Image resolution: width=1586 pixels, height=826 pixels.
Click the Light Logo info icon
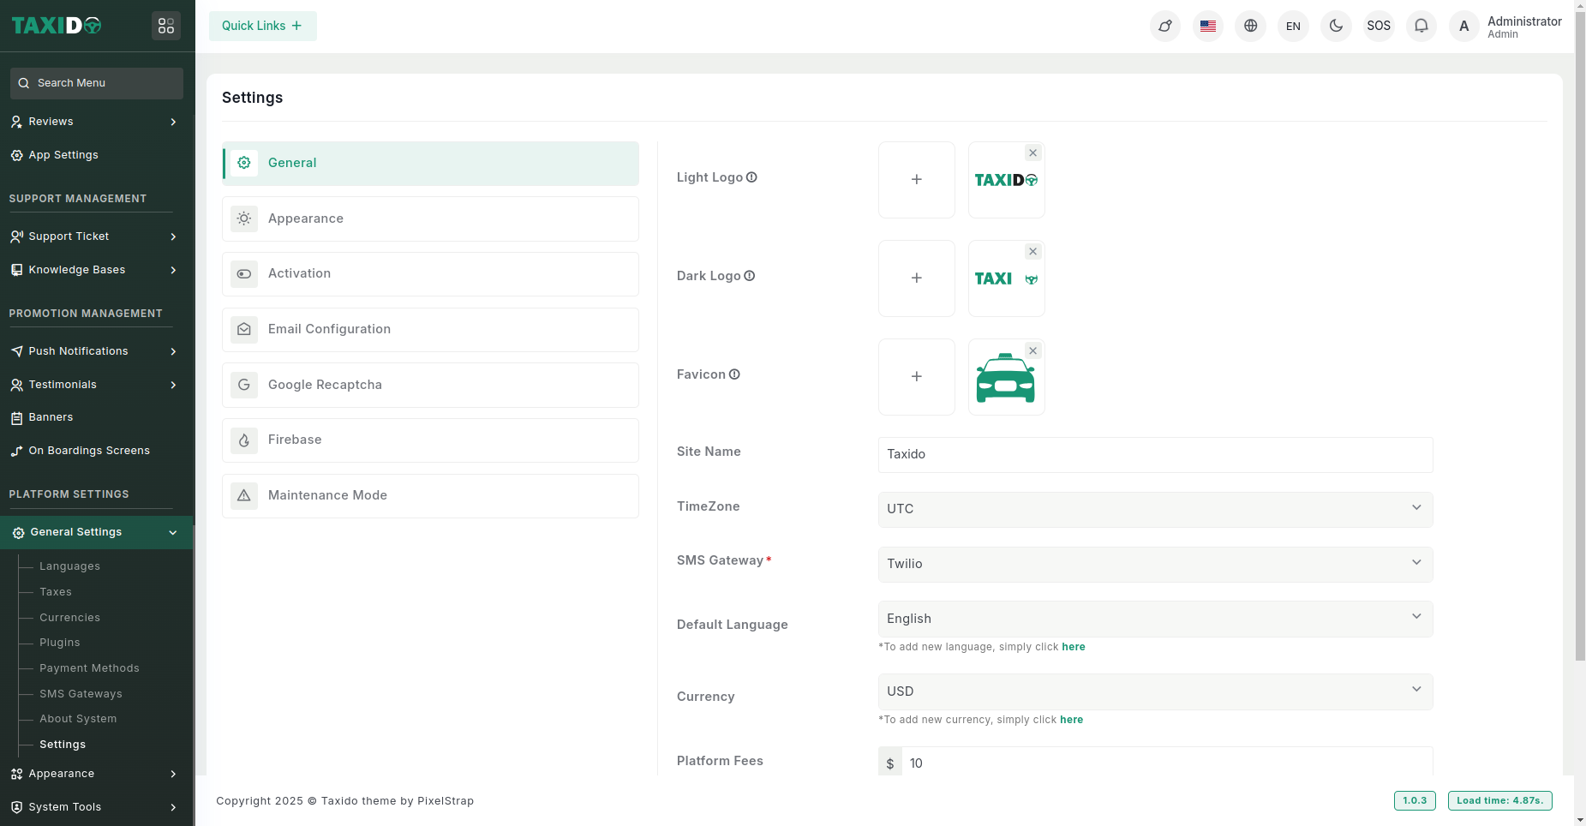tap(751, 177)
